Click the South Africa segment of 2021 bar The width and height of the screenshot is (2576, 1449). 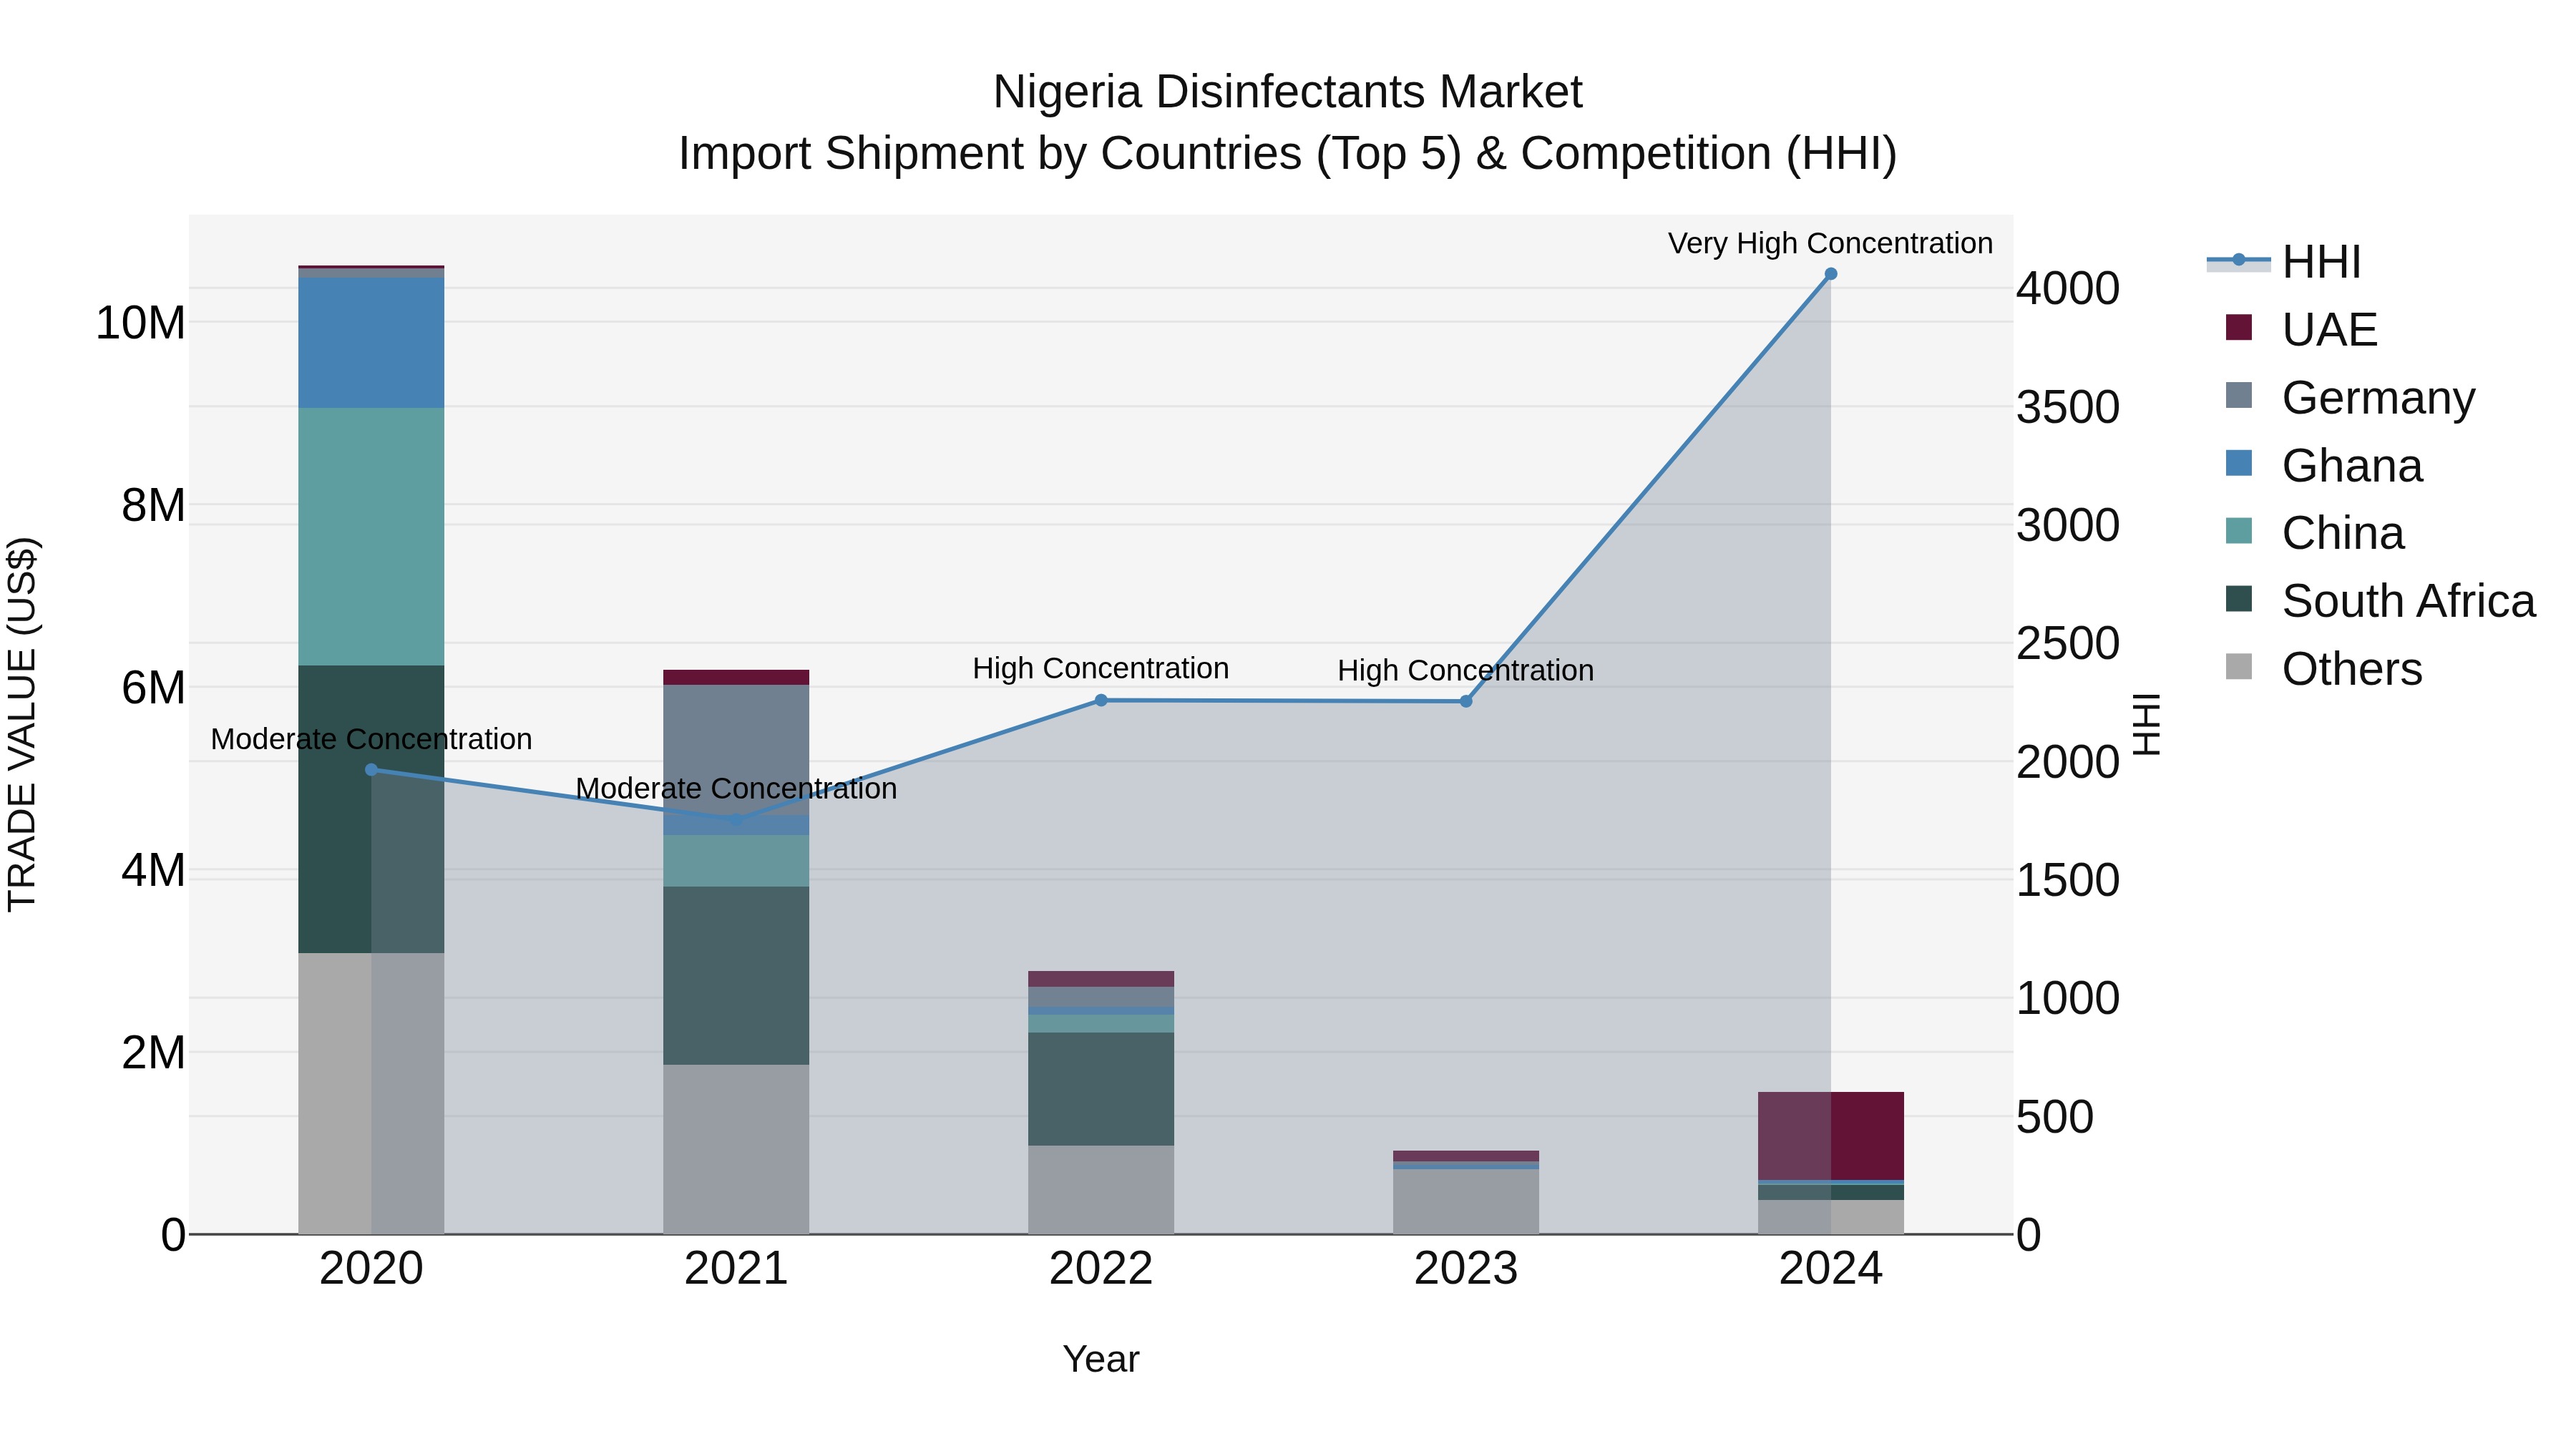pyautogui.click(x=736, y=975)
